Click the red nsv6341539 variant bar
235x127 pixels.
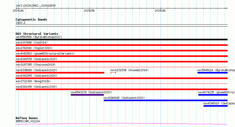(121, 62)
